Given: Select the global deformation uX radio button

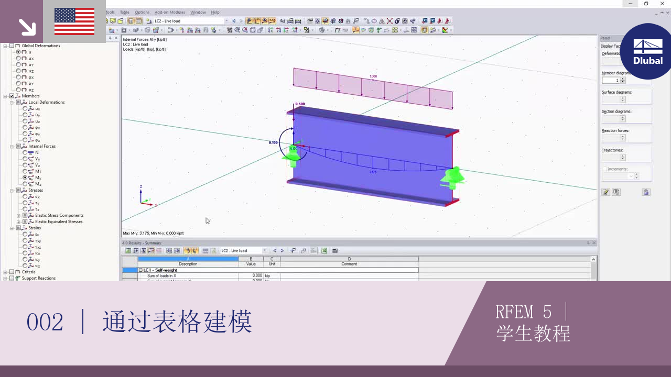Looking at the screenshot, I should 18,58.
